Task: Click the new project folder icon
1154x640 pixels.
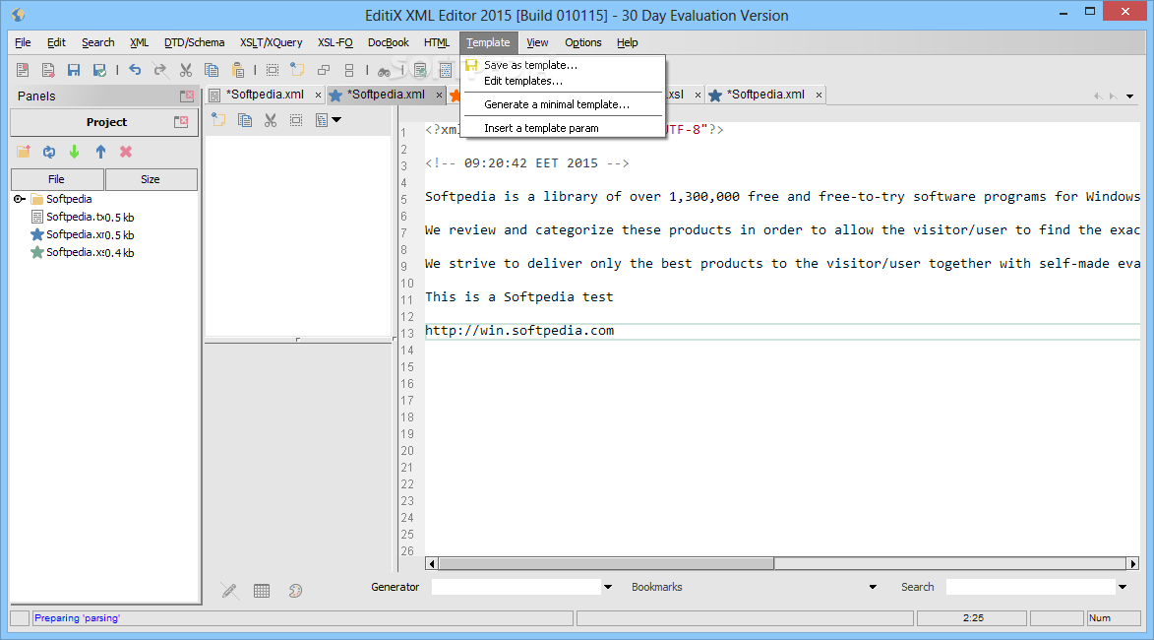Action: (x=24, y=151)
